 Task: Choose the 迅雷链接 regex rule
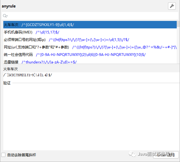11,62
